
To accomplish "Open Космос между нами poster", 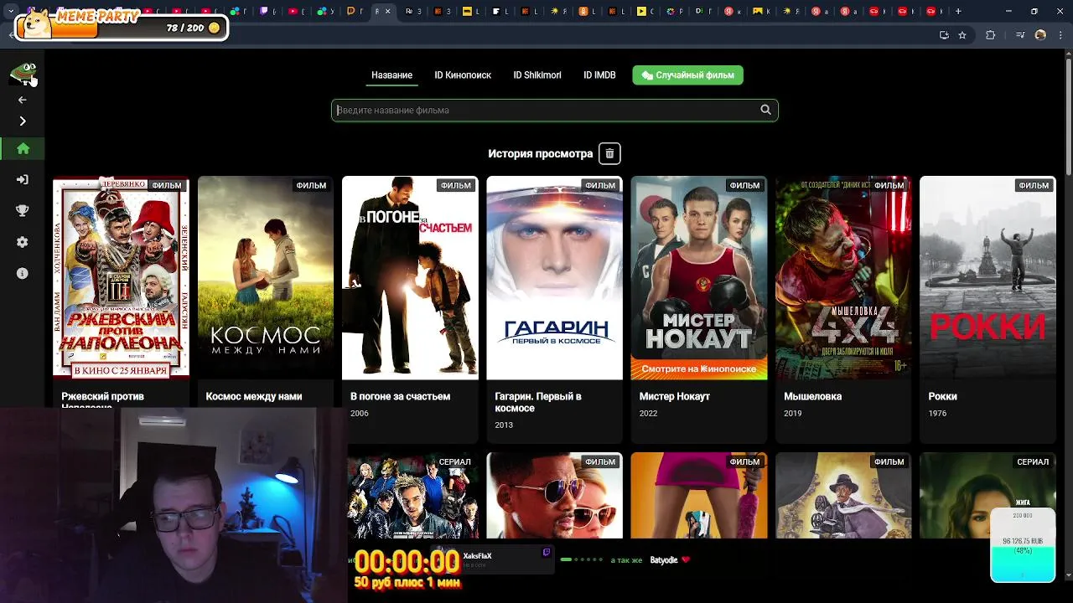I will (266, 278).
